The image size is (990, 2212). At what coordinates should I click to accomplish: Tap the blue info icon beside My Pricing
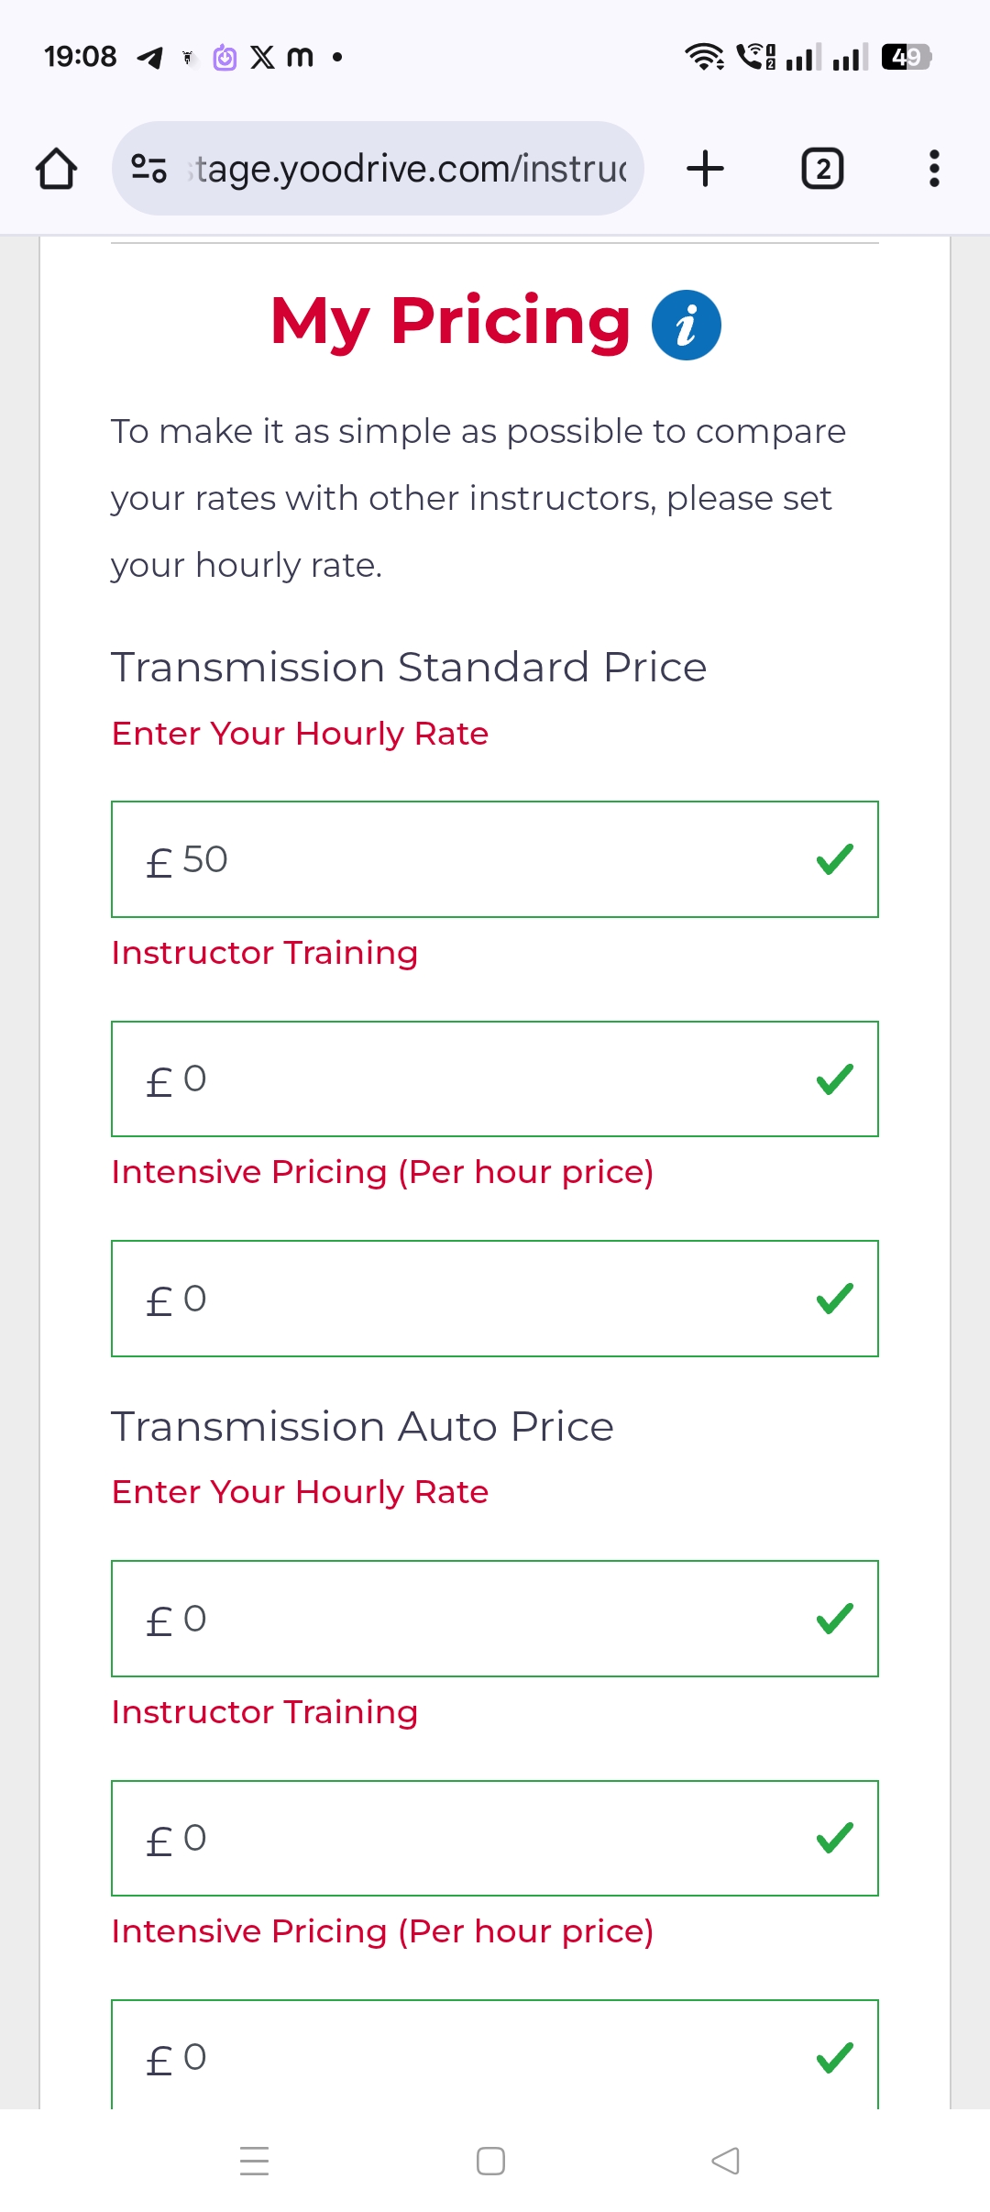click(x=686, y=326)
